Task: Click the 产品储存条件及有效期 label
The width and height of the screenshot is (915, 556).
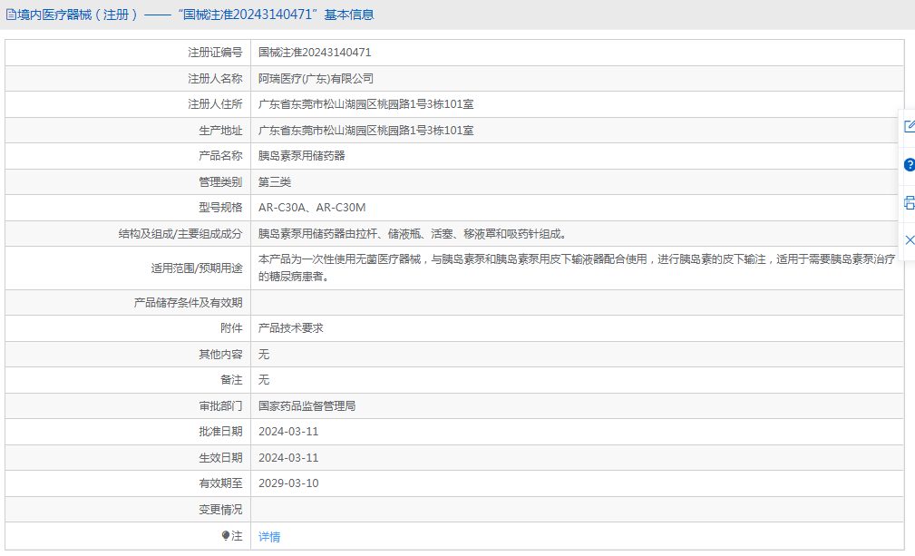Action: tap(188, 303)
